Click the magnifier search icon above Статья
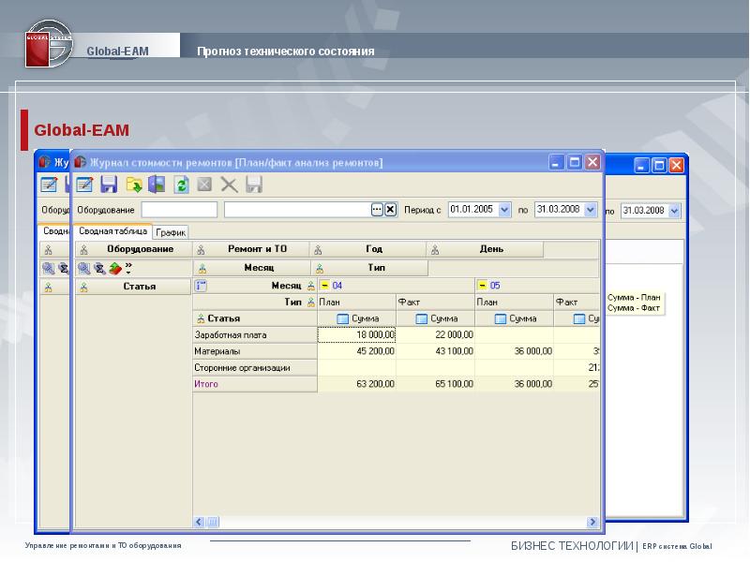This screenshot has width=750, height=562. 84,268
